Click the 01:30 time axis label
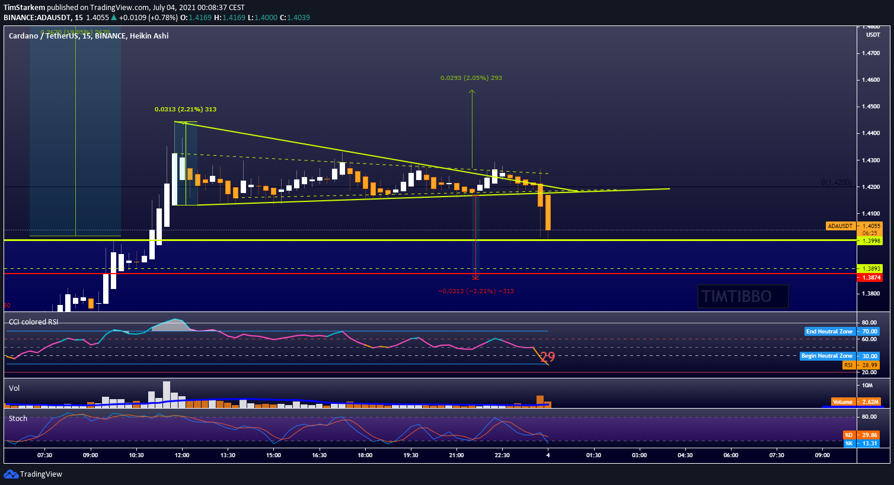The width and height of the screenshot is (894, 485). [593, 455]
